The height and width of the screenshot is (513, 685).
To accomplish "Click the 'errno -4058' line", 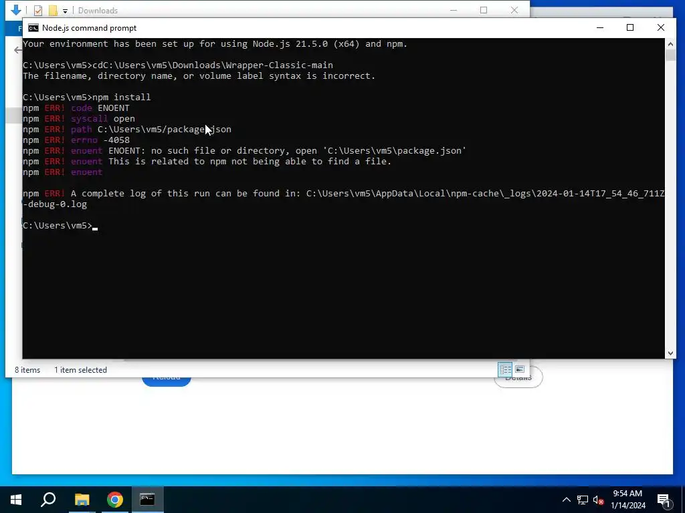I will (x=76, y=140).
